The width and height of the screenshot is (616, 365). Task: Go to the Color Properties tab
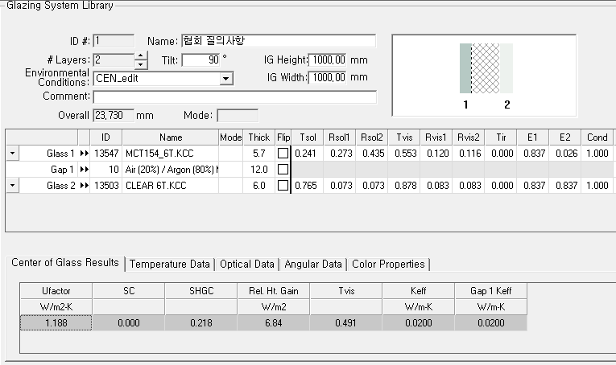click(x=388, y=264)
